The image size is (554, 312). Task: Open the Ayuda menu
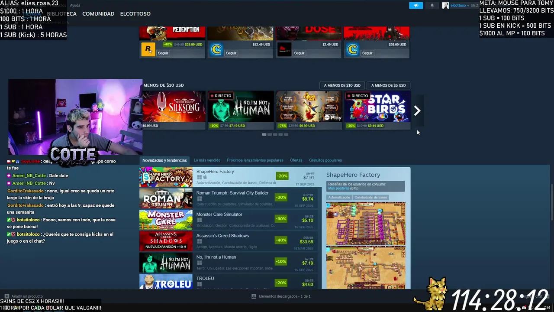pos(75,5)
